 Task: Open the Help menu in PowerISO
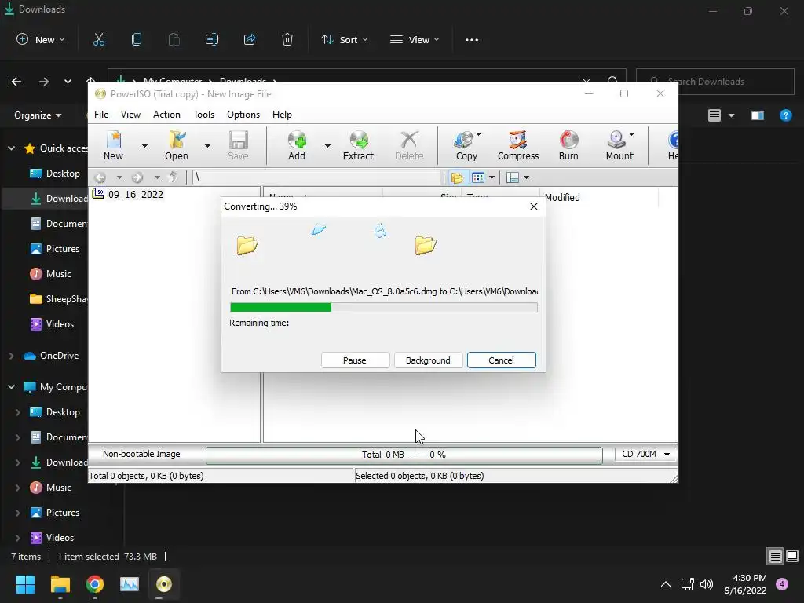coord(282,115)
